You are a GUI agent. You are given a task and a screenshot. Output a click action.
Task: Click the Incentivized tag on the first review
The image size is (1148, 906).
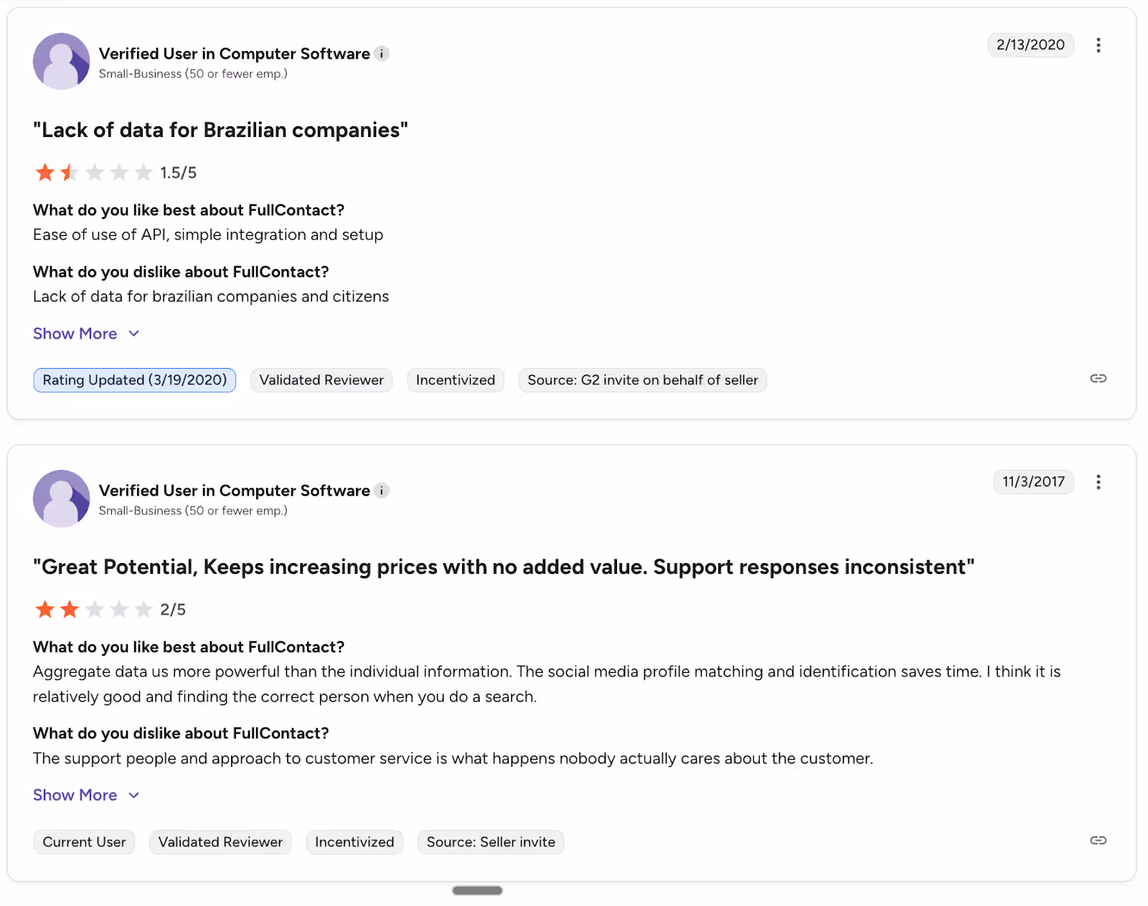coord(455,379)
